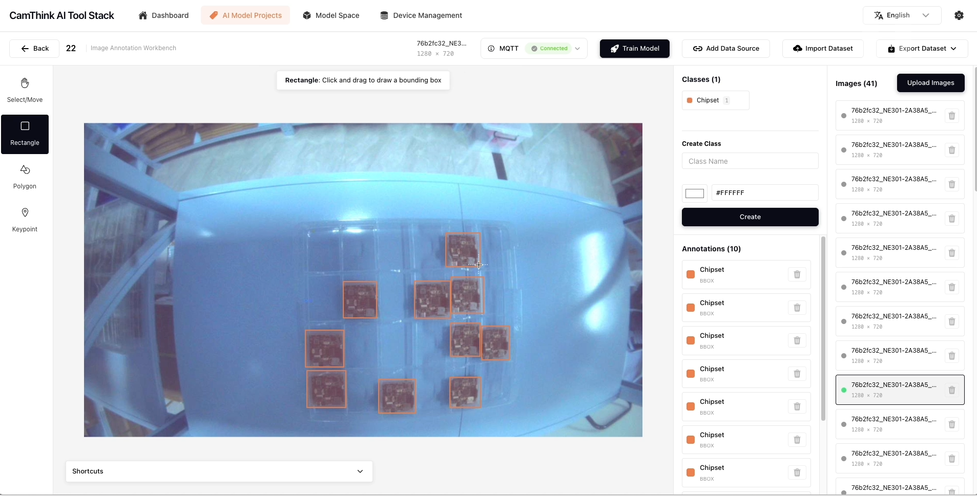Open settings via the gear icon
Image resolution: width=977 pixels, height=496 pixels.
[959, 15]
